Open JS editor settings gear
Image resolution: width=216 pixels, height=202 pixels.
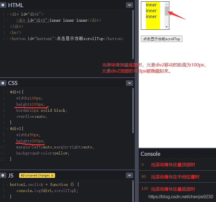coord(3,175)
